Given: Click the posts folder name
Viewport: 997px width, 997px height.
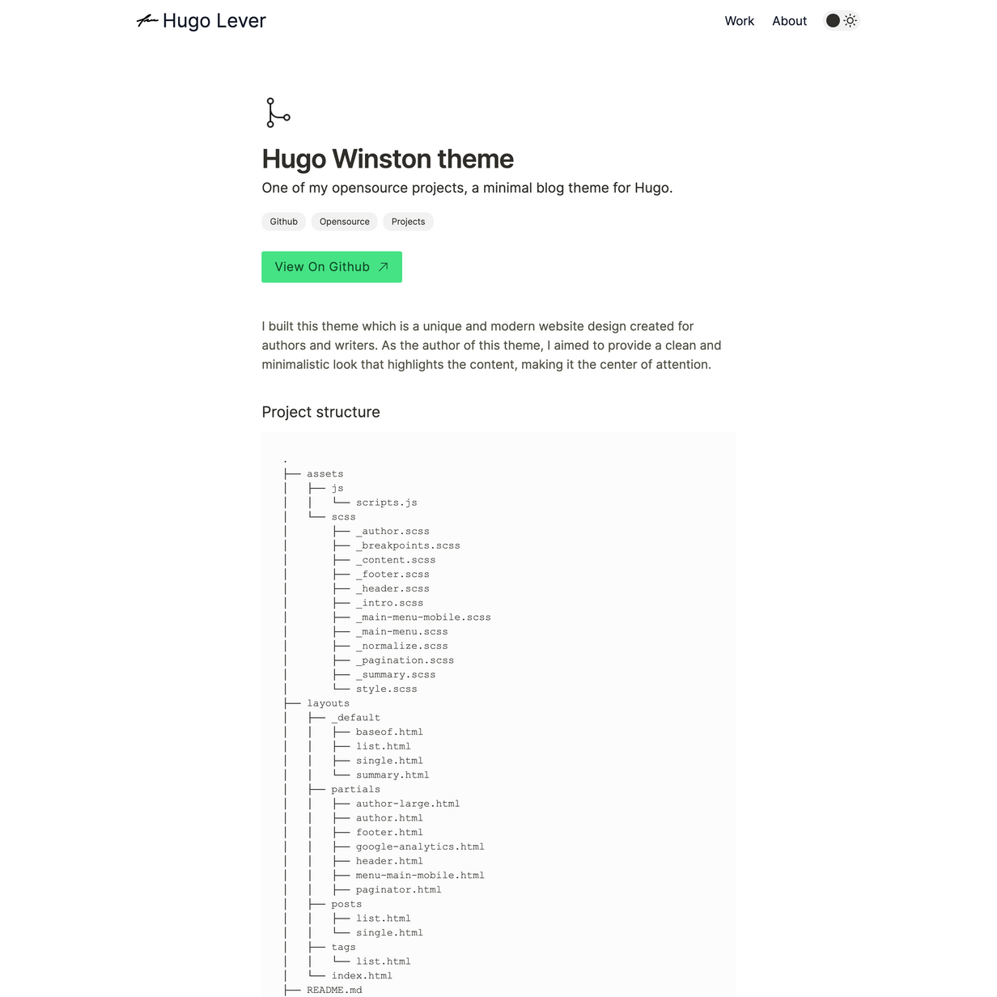Looking at the screenshot, I should pyautogui.click(x=346, y=905).
